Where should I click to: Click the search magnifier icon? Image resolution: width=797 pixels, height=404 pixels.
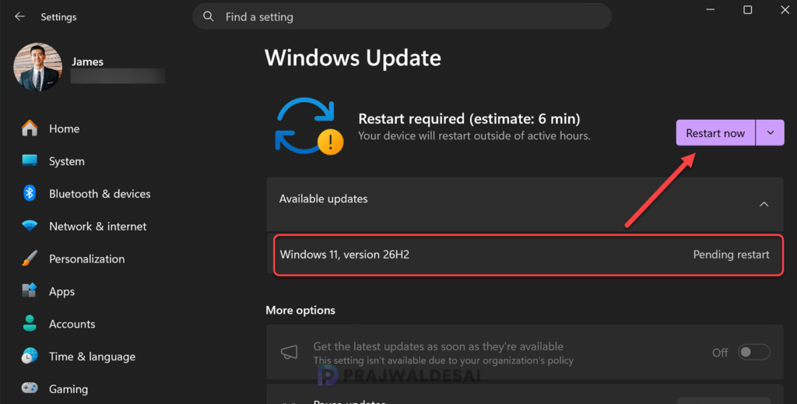tap(209, 16)
